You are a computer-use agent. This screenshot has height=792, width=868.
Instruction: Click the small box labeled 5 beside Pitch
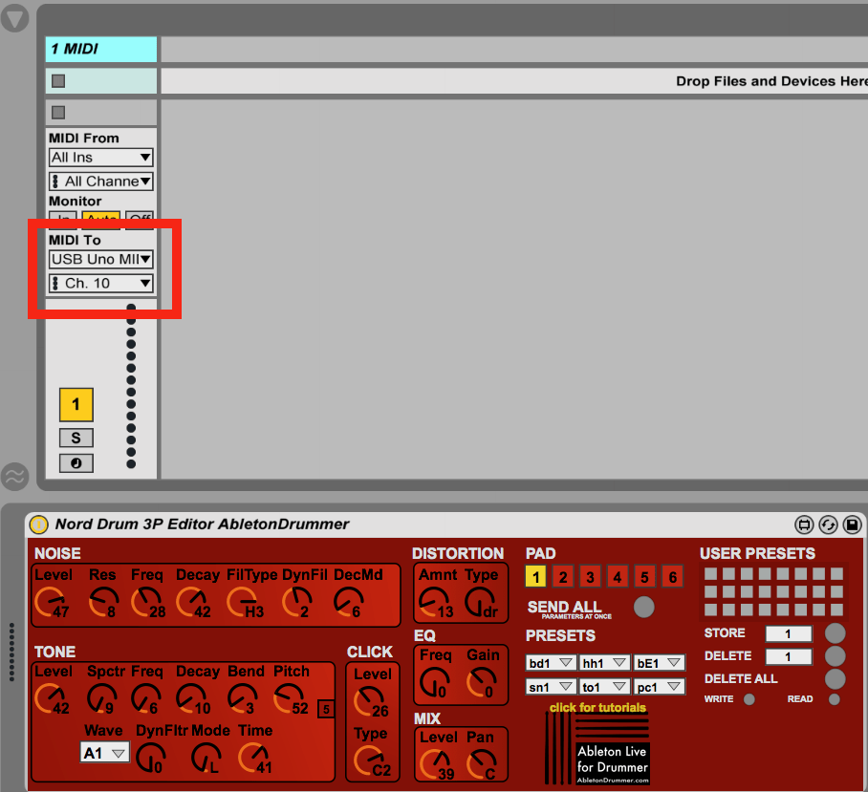[326, 709]
